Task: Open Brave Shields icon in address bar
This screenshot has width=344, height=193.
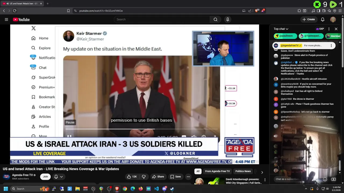Action: (257, 11)
